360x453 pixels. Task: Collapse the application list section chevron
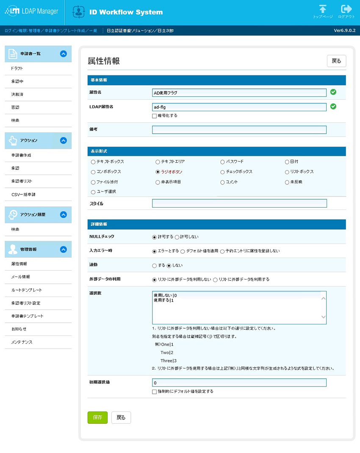coord(64,54)
